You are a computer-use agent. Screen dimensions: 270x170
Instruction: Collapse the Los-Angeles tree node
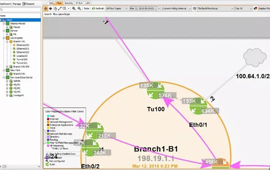4,38
